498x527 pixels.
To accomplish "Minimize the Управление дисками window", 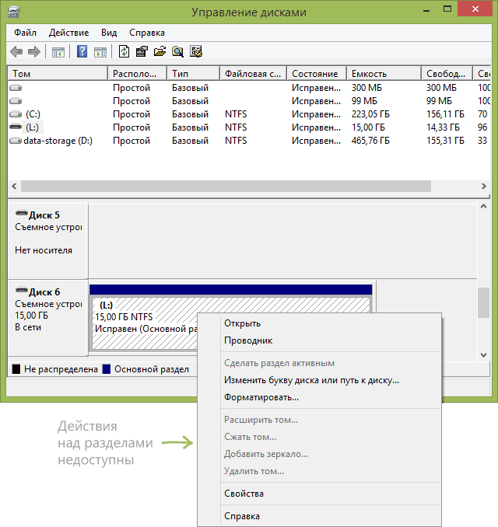I will [x=426, y=10].
